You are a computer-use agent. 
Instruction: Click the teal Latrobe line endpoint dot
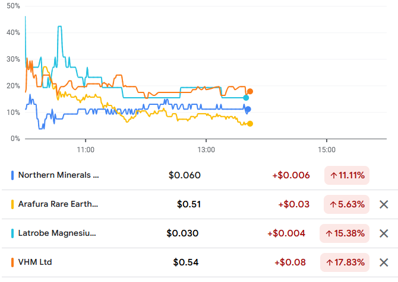click(246, 98)
